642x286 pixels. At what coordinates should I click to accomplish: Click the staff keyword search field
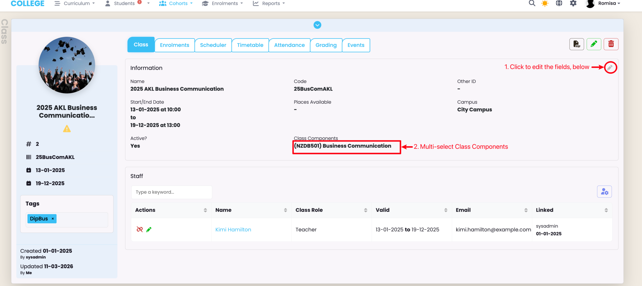tap(172, 192)
